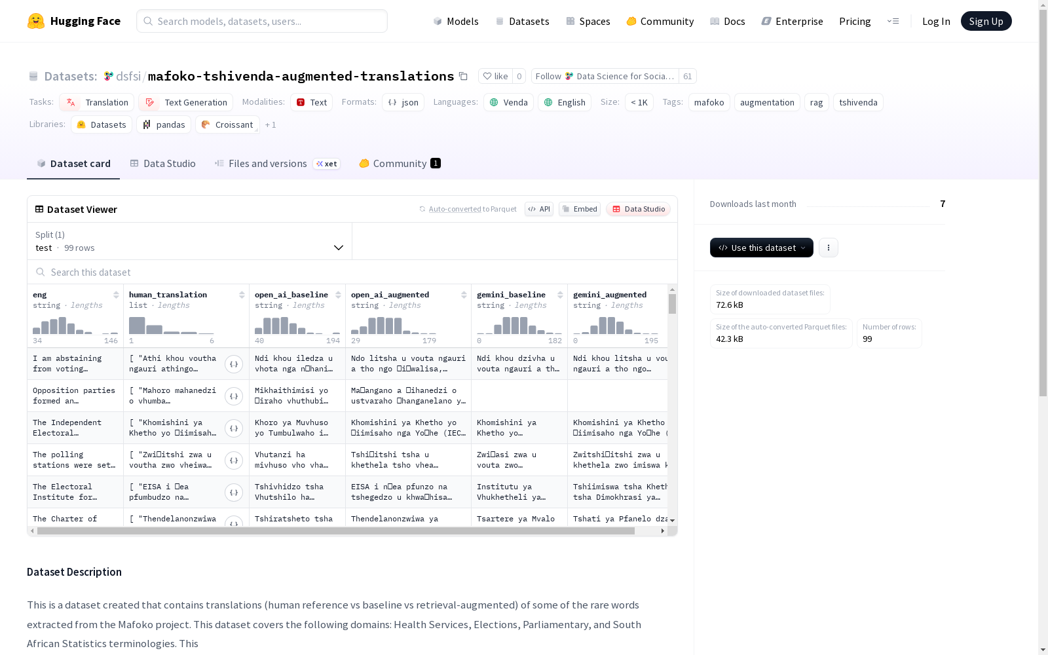Screen dimensions: 1048x655
Task: Sort by the open_ai_baseline column arrows
Action: [338, 295]
